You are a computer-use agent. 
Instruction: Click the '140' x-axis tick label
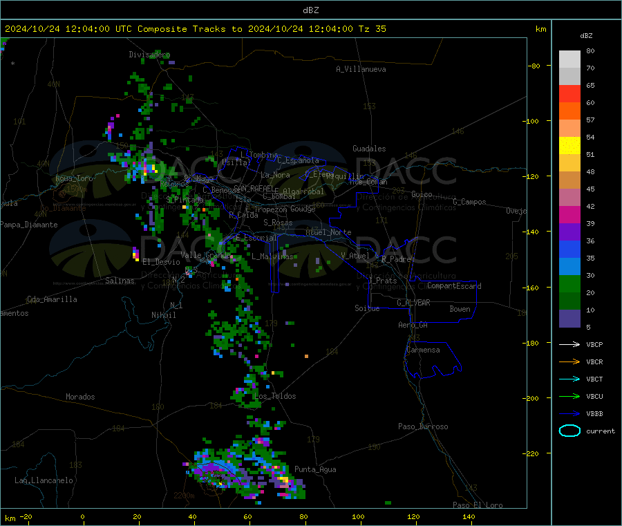coord(469,516)
